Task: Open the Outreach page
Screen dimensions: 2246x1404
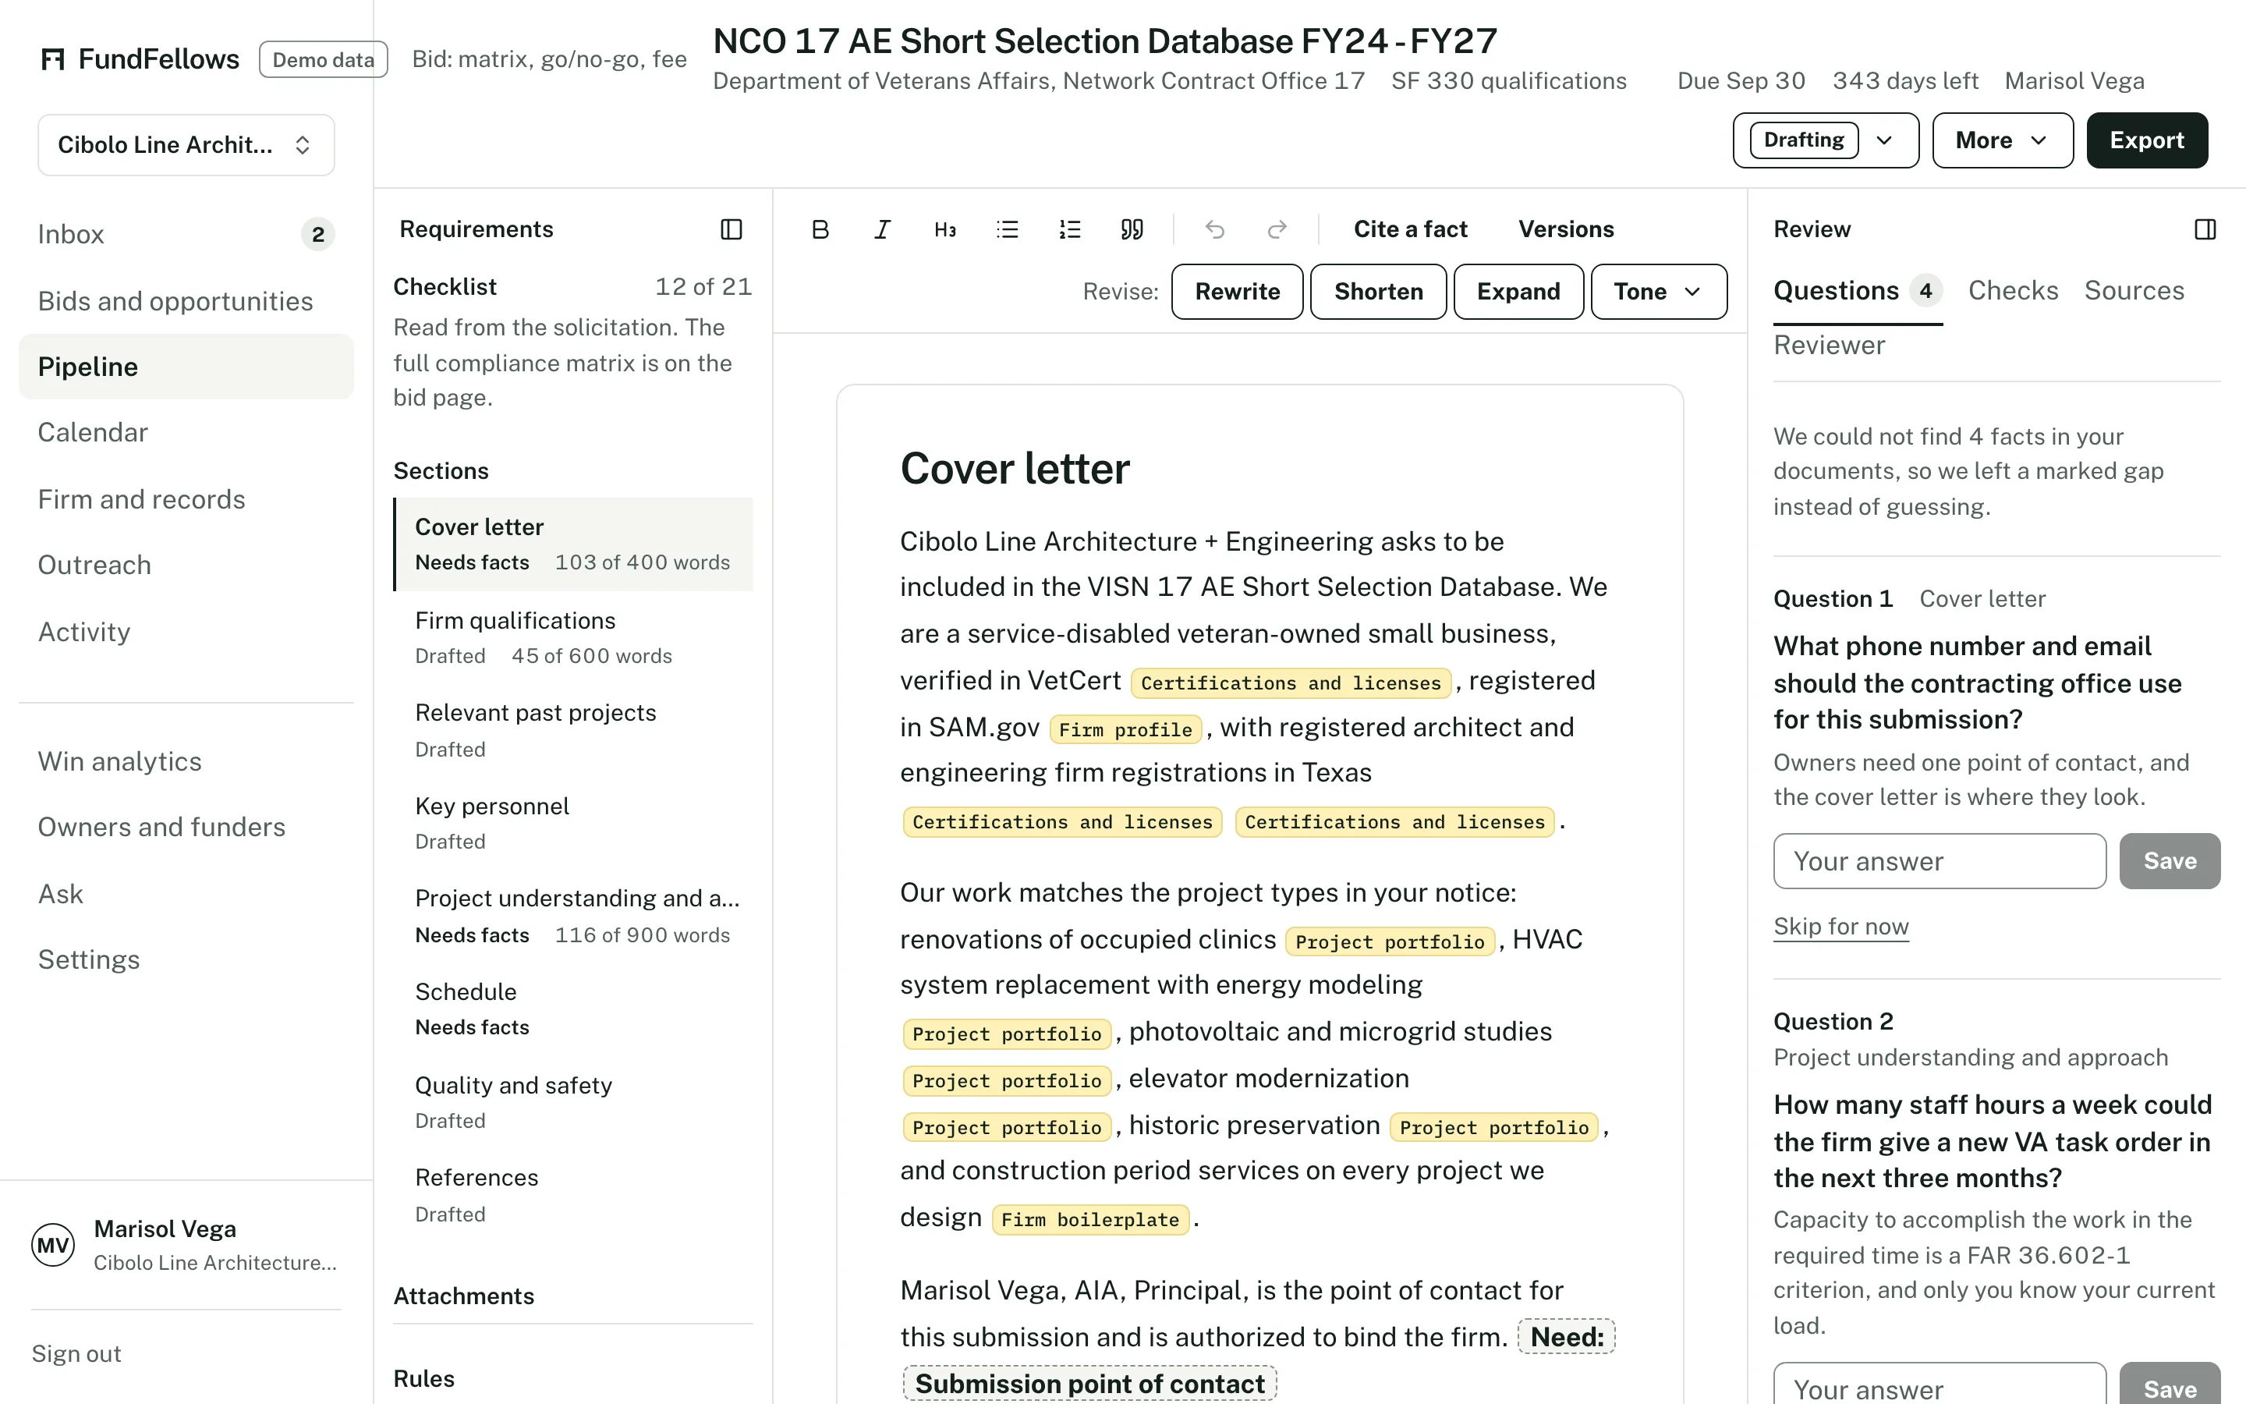Action: 186,565
